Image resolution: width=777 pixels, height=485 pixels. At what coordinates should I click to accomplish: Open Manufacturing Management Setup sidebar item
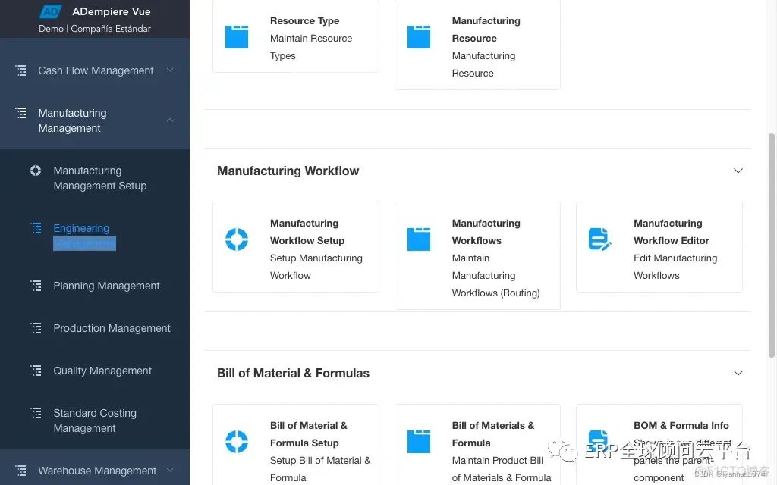tap(99, 178)
